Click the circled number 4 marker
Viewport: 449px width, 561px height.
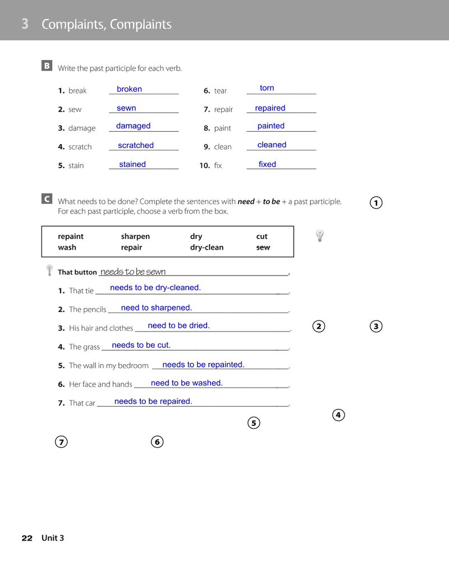[338, 415]
